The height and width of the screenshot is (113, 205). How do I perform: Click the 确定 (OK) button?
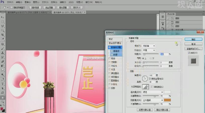193,39
